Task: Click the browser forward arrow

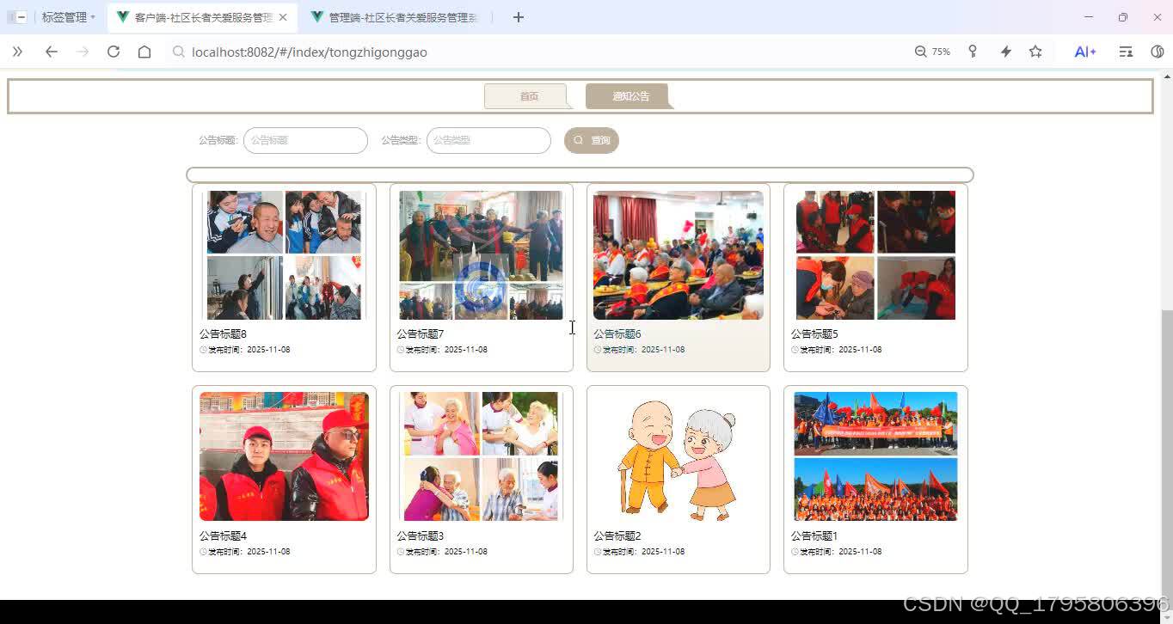Action: click(x=83, y=52)
